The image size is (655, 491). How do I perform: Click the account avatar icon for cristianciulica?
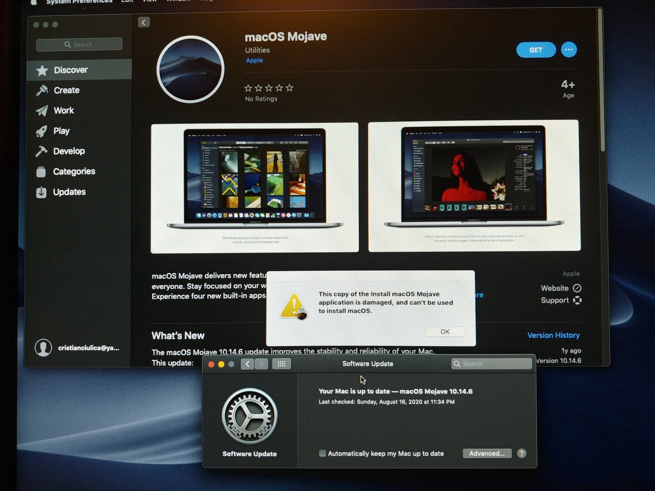tap(43, 348)
